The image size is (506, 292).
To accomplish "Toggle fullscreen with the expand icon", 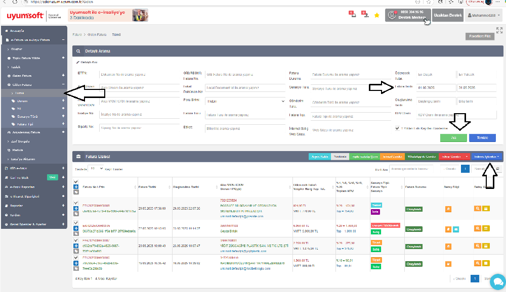I will [499, 30].
